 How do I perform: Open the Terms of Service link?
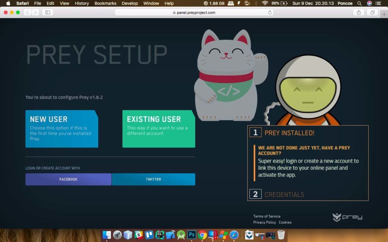click(x=267, y=216)
